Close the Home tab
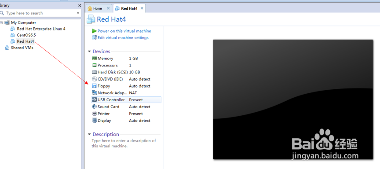This screenshot has width=380, height=169. point(108,8)
